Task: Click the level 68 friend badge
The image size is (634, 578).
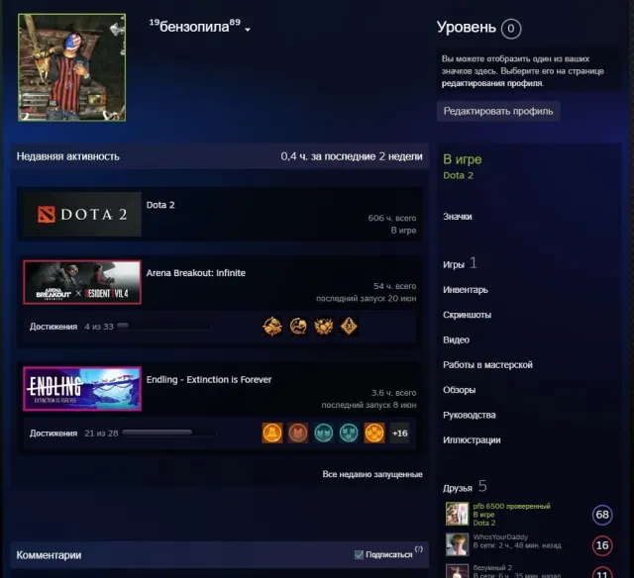Action: tap(602, 515)
